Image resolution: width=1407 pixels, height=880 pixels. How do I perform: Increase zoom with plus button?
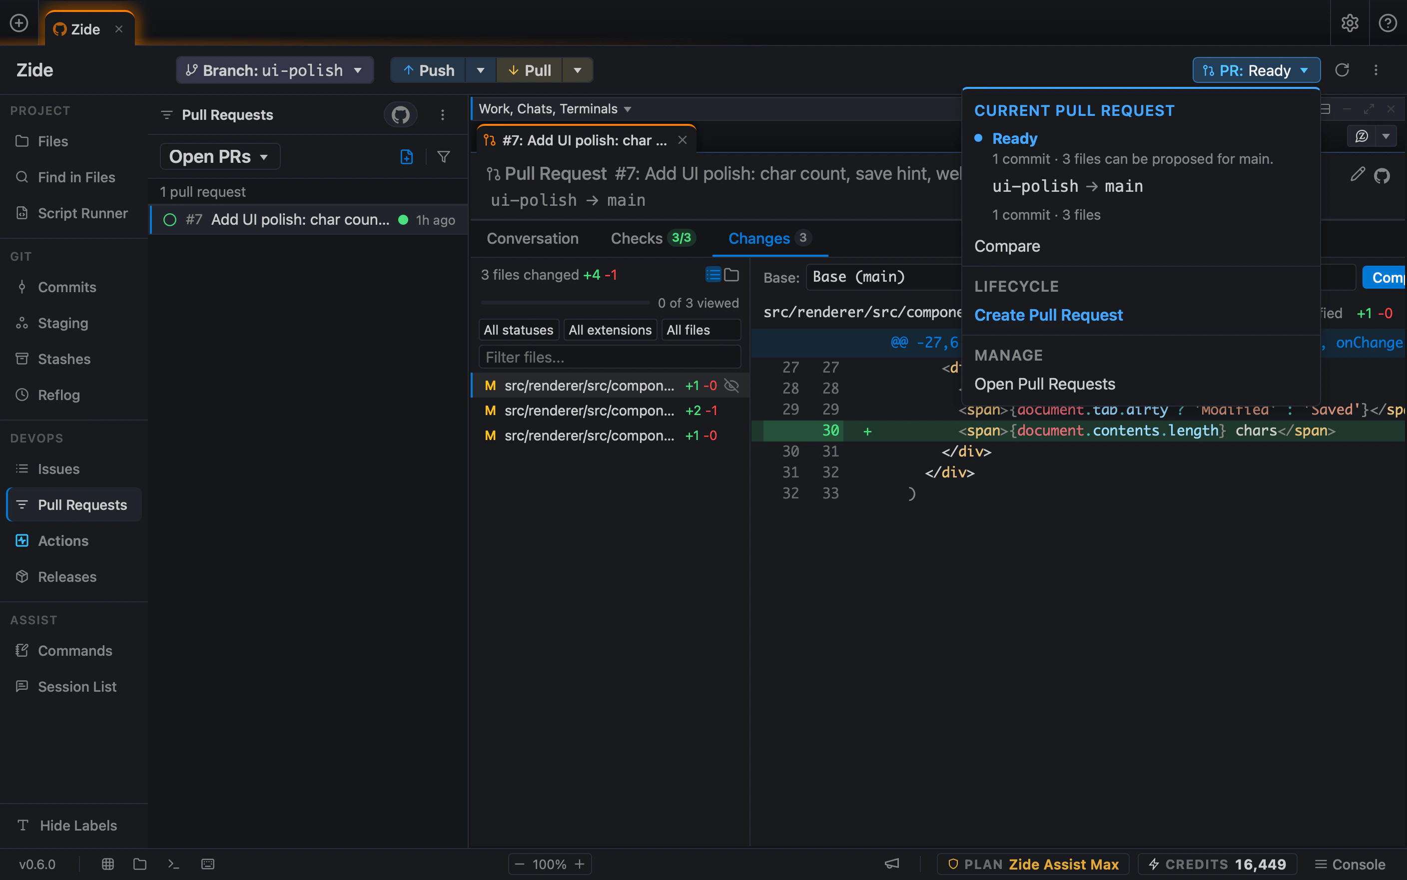[580, 865]
